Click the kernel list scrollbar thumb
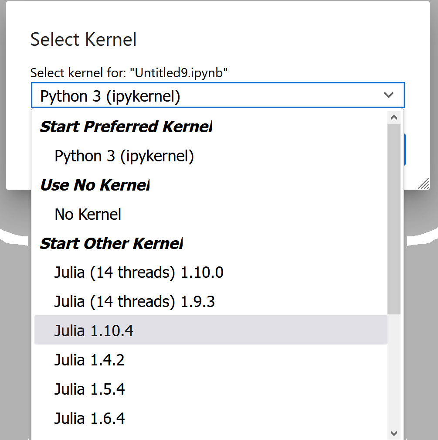438x440 pixels. (x=394, y=218)
